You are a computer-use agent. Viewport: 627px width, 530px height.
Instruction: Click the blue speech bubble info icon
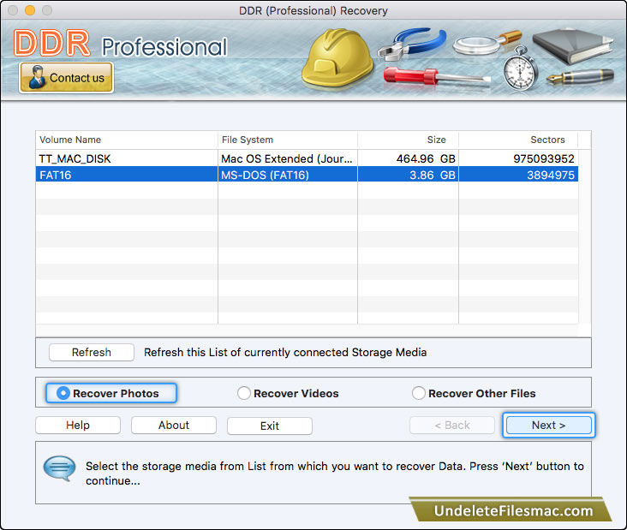pos(60,469)
